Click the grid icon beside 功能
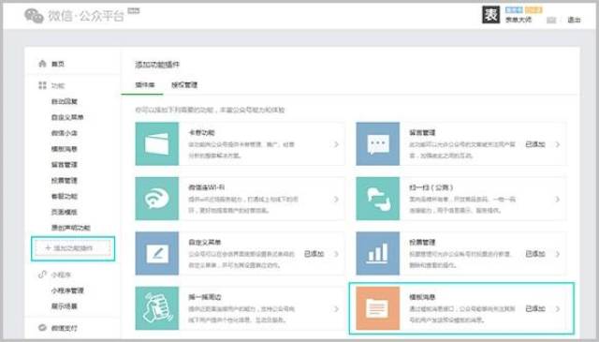The image size is (599, 342). [42, 85]
